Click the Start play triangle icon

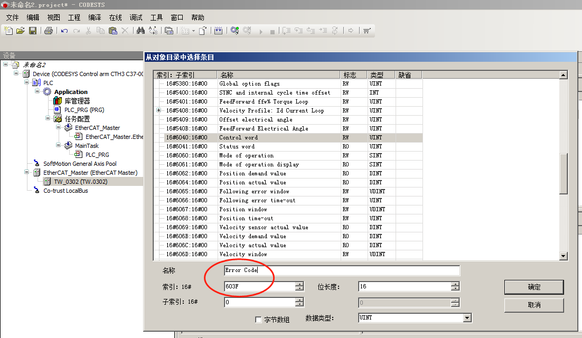[260, 32]
